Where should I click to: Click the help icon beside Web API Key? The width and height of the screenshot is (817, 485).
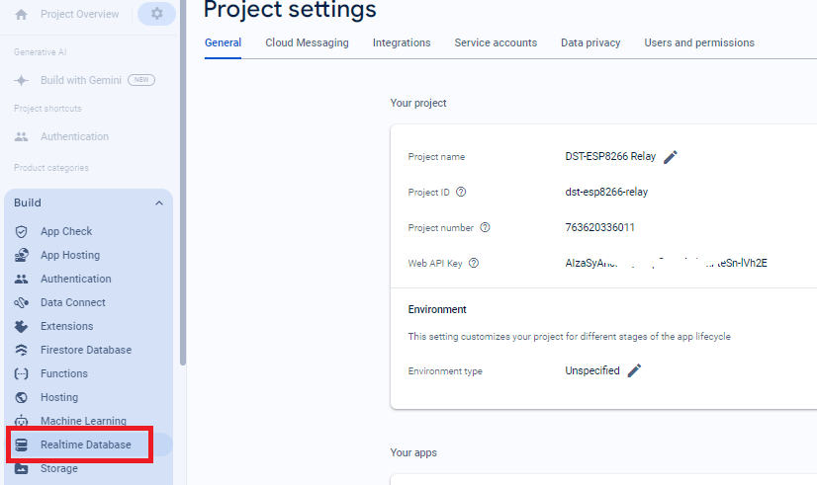(474, 264)
